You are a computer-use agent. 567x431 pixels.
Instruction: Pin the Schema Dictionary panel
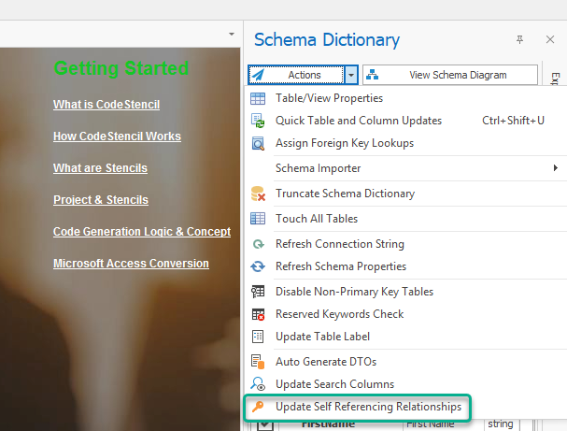pyautogui.click(x=519, y=39)
